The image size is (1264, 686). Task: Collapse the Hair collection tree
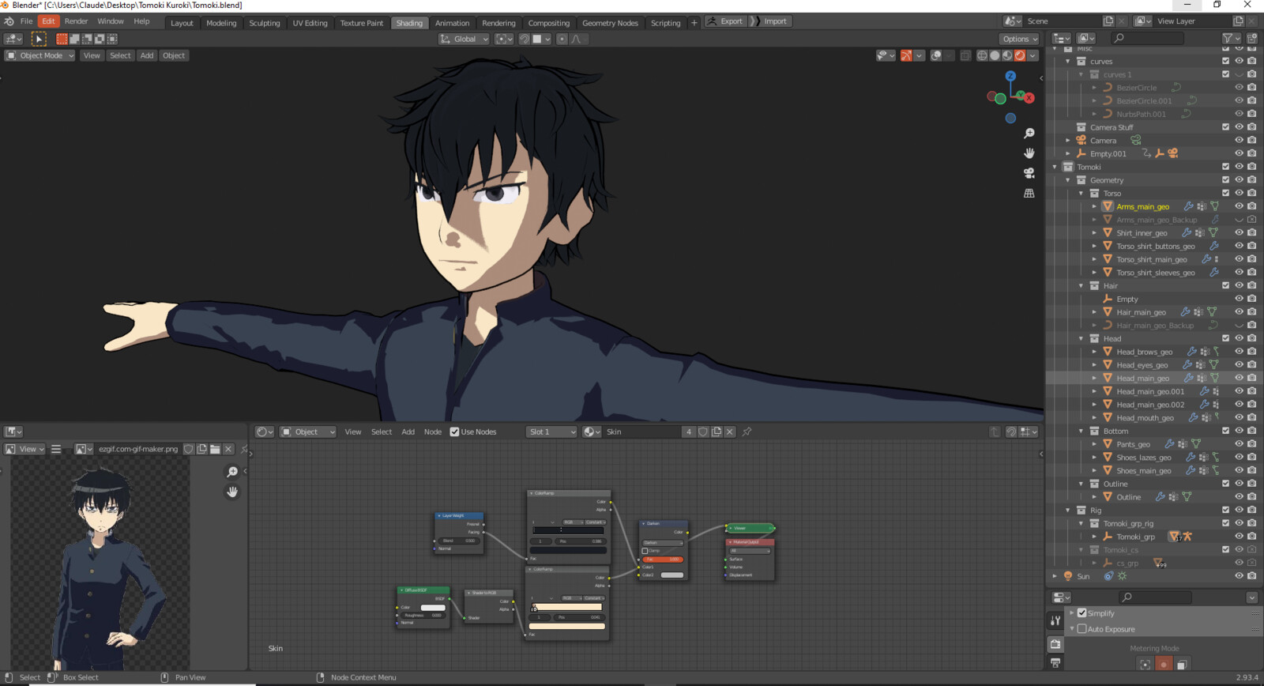pyautogui.click(x=1081, y=285)
